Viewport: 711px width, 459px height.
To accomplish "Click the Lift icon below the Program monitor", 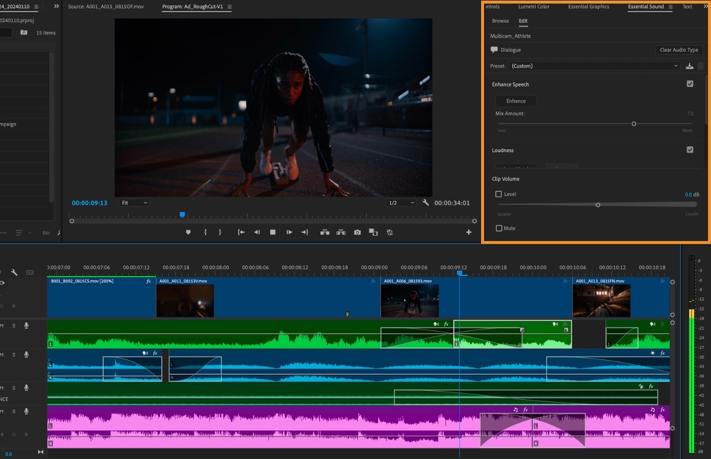I will pos(325,232).
